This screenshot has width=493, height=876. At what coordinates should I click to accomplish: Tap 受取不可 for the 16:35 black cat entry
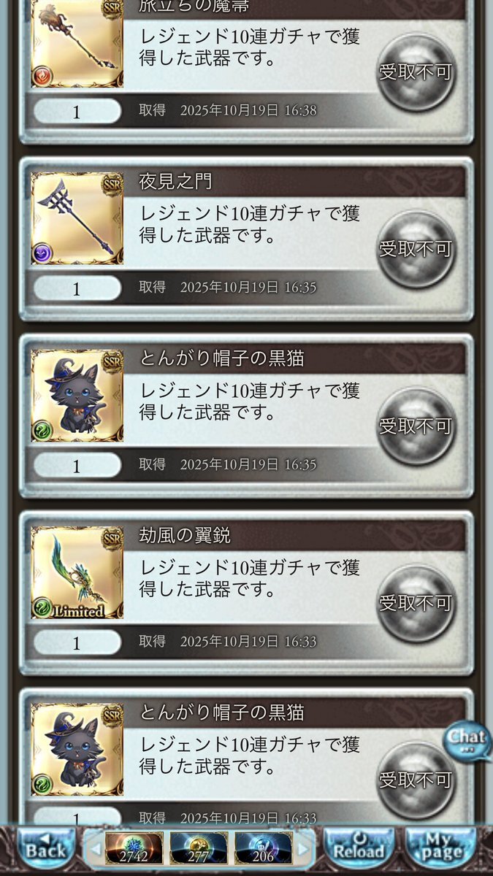416,426
